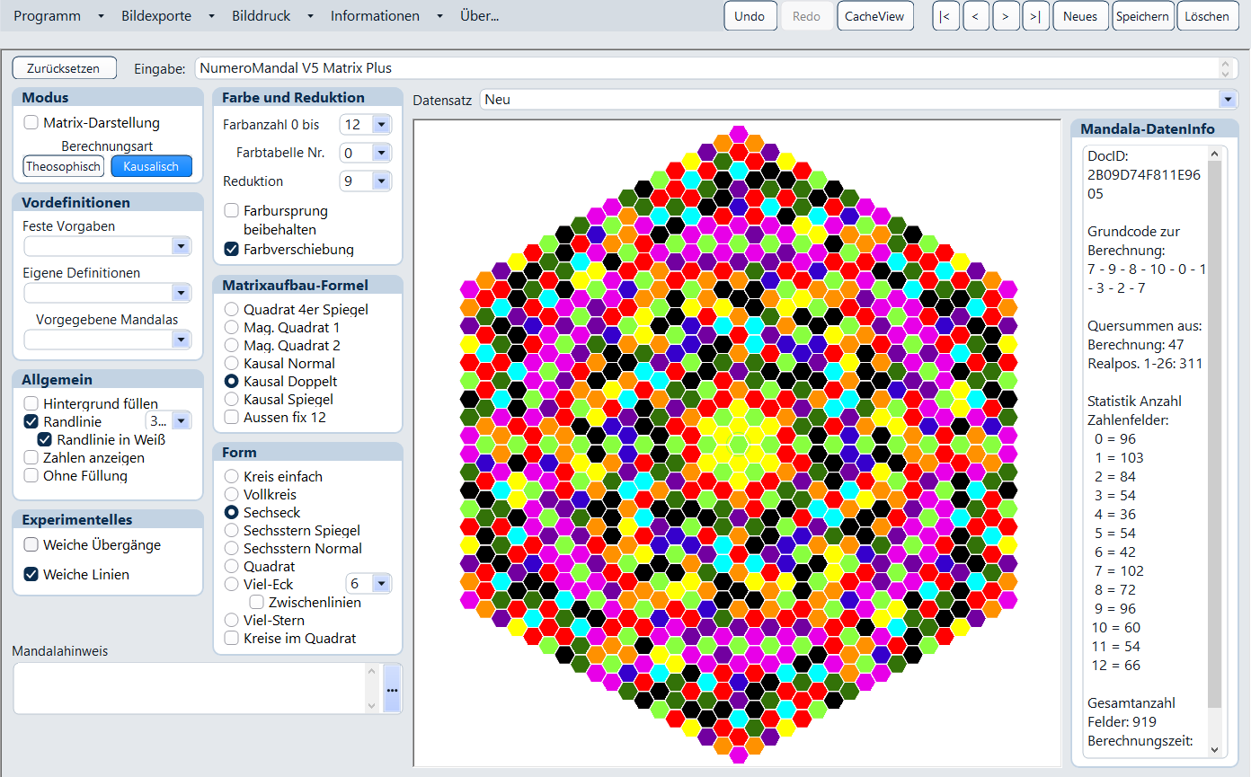Toggle Aussen fix 12 checkbox
Image resolution: width=1251 pixels, height=777 pixels.
pos(231,418)
